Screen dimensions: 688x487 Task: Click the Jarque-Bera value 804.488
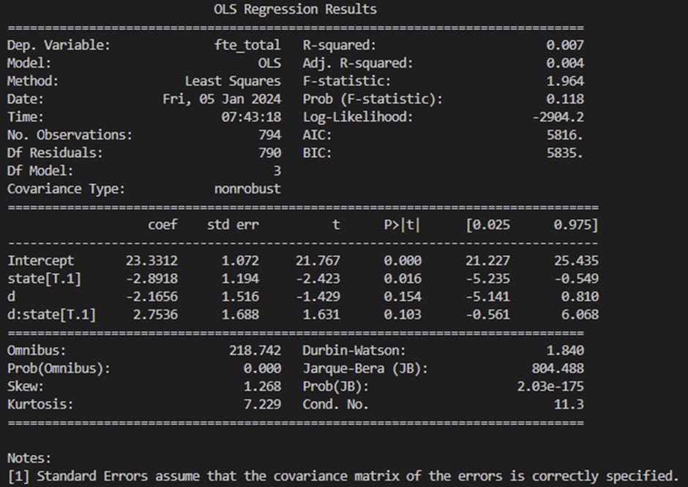point(558,369)
